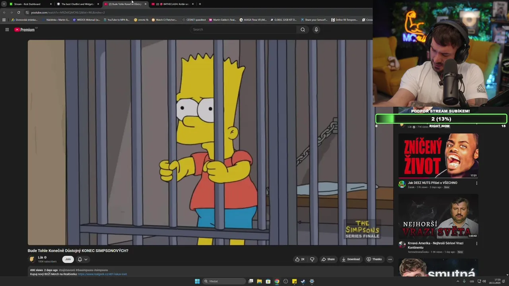Click the #zajimavosti hashtag
509x286 pixels.
click(67, 270)
